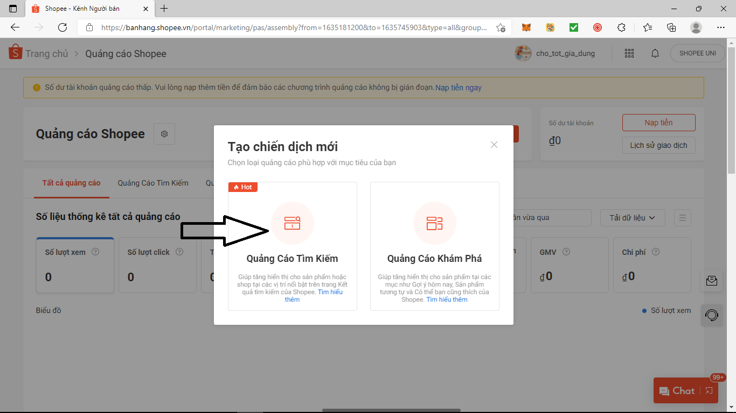Viewport: 736px width, 413px height.
Task: Switch to the Quảng Cáo Tìm Kiếm tab
Action: coord(153,183)
